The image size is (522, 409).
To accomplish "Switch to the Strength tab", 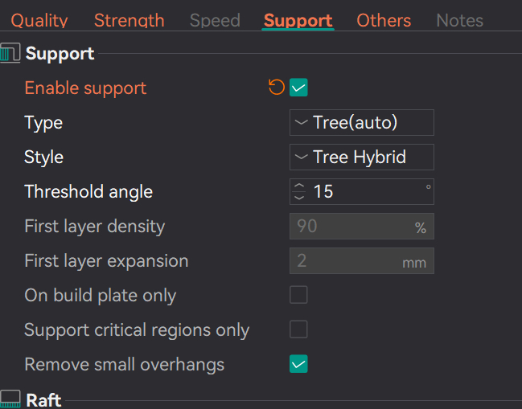I will tap(129, 21).
